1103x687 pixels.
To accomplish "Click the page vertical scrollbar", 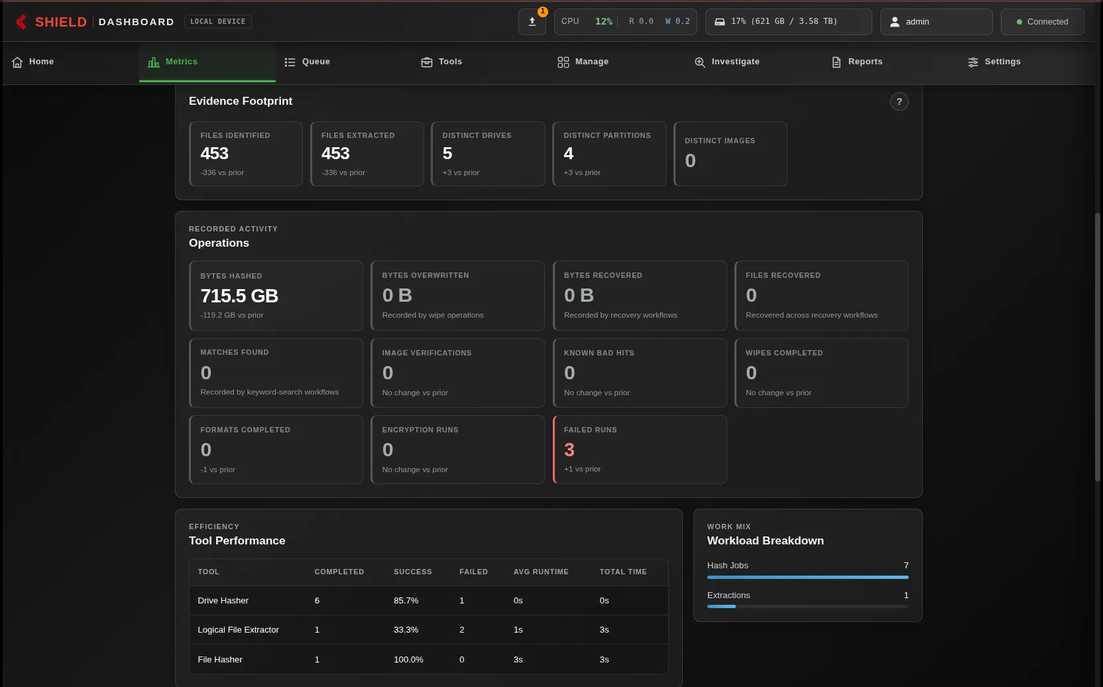I will tap(1098, 347).
